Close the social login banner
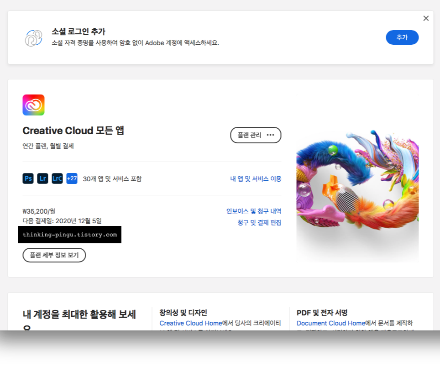440x367 pixels. [426, 18]
